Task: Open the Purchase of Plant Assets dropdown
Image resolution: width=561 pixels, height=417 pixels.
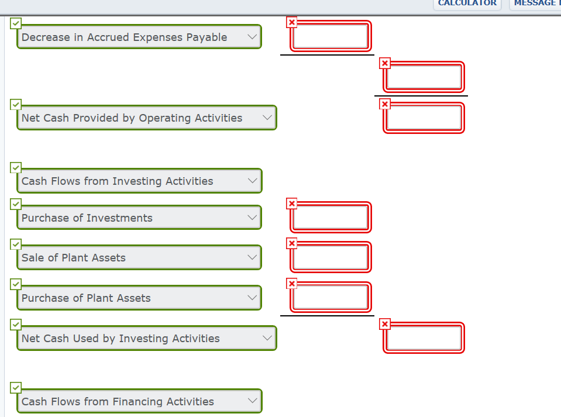Action: coord(252,297)
